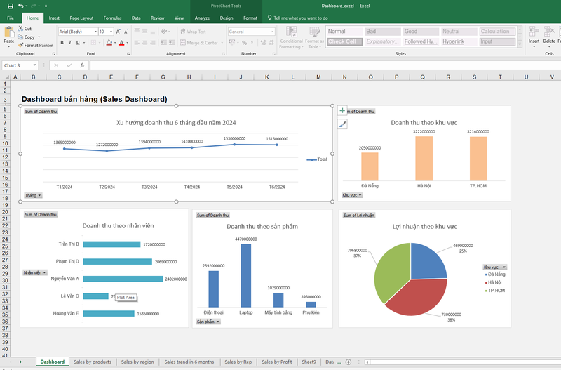Click the Increase Font Size icon
Screen dimensions: 561x370
tap(118, 32)
